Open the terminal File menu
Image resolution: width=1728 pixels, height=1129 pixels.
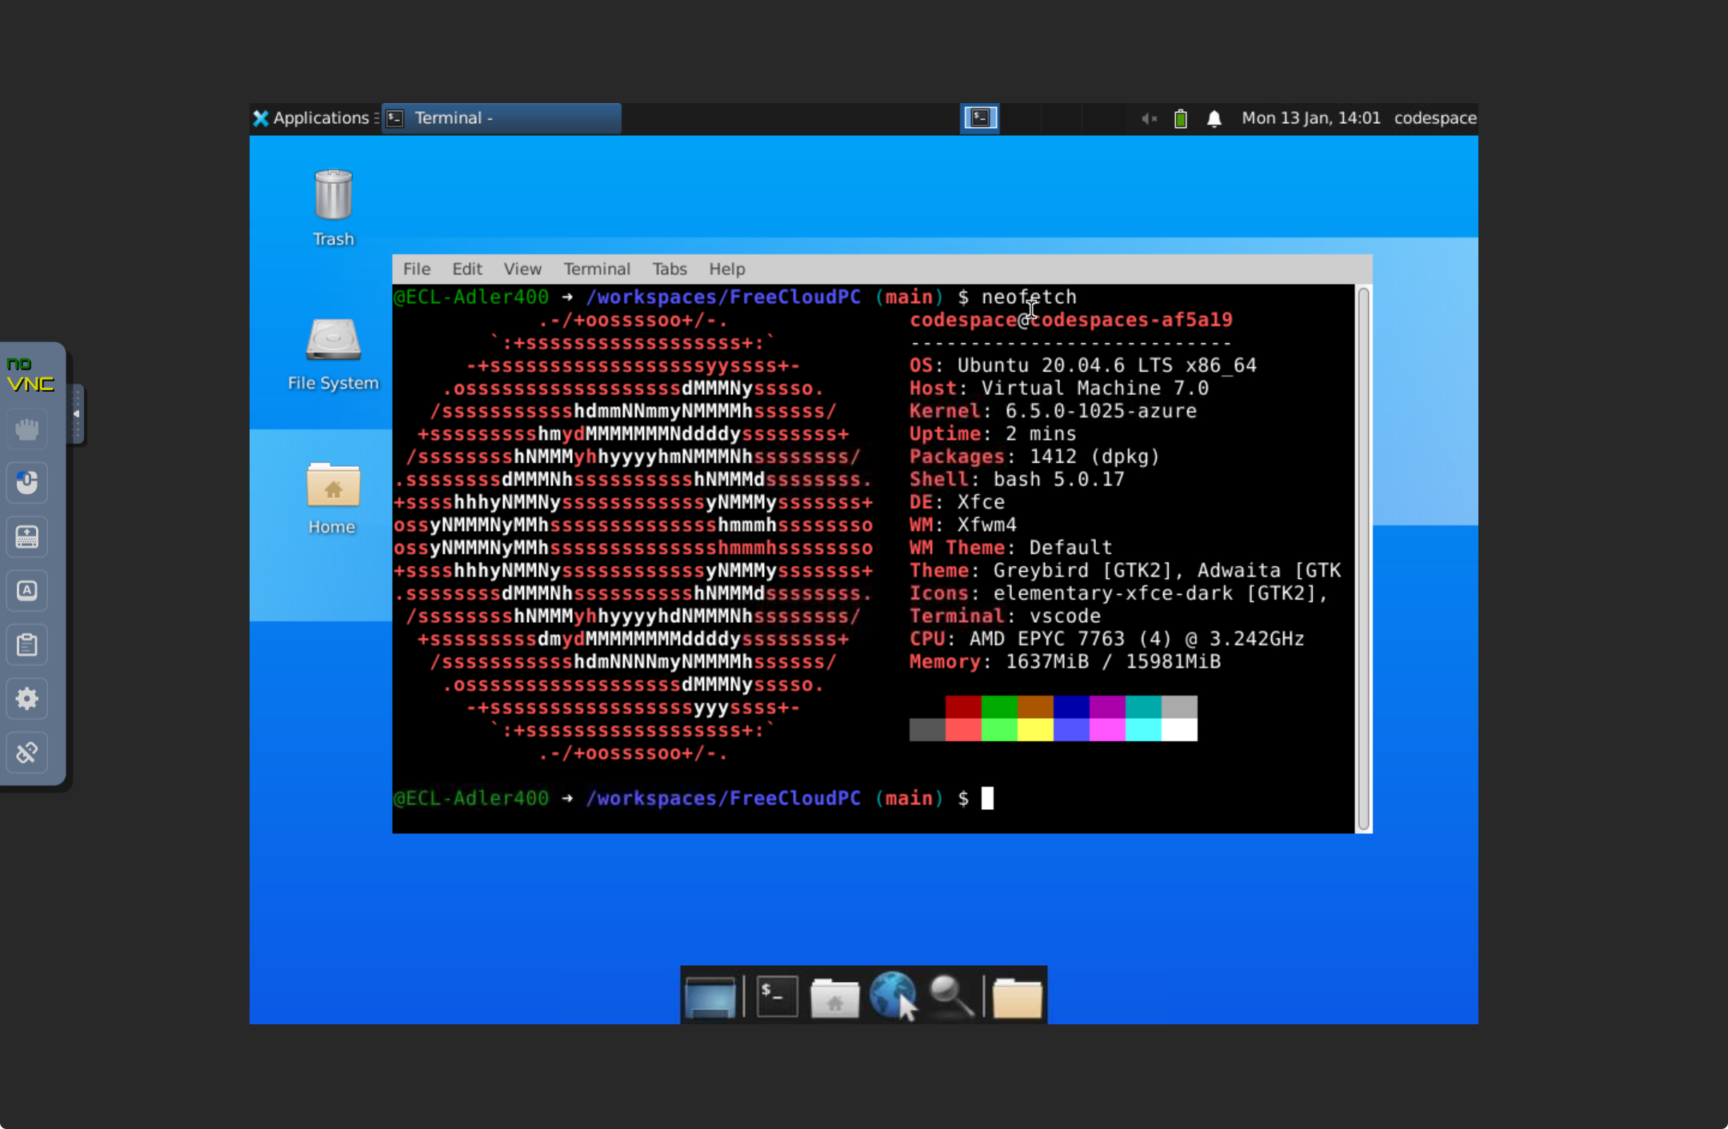[416, 269]
